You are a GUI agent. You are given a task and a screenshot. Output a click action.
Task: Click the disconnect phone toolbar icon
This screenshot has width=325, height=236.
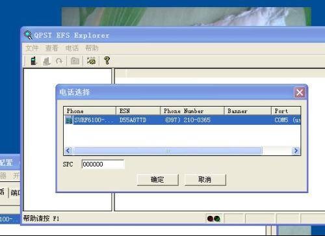click(47, 61)
